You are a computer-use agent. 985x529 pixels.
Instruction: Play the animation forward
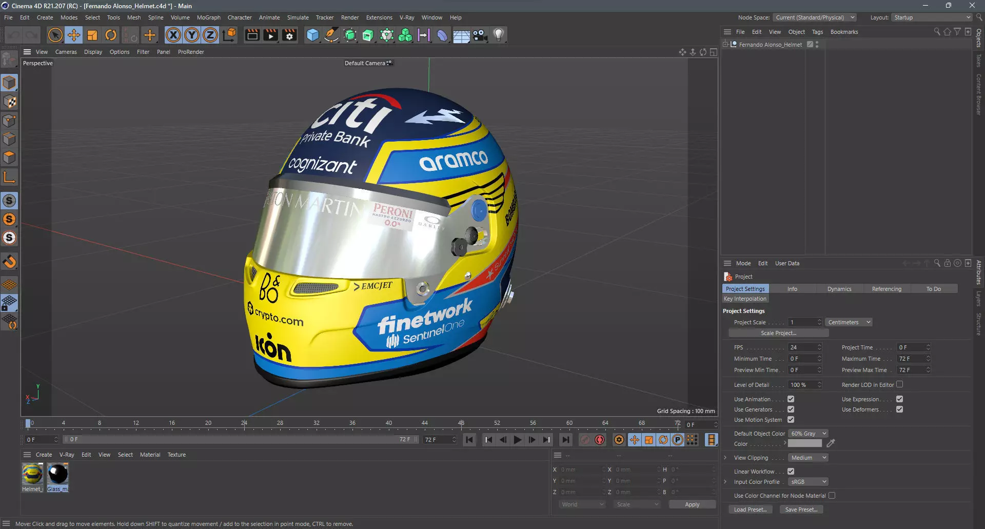pos(517,440)
